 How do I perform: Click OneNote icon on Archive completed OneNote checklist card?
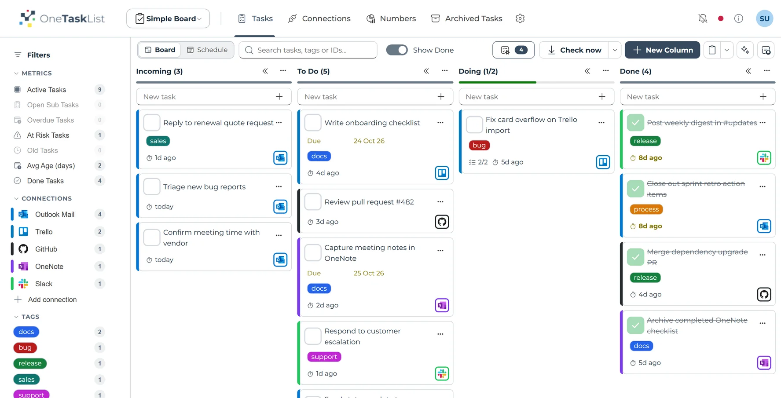point(764,363)
